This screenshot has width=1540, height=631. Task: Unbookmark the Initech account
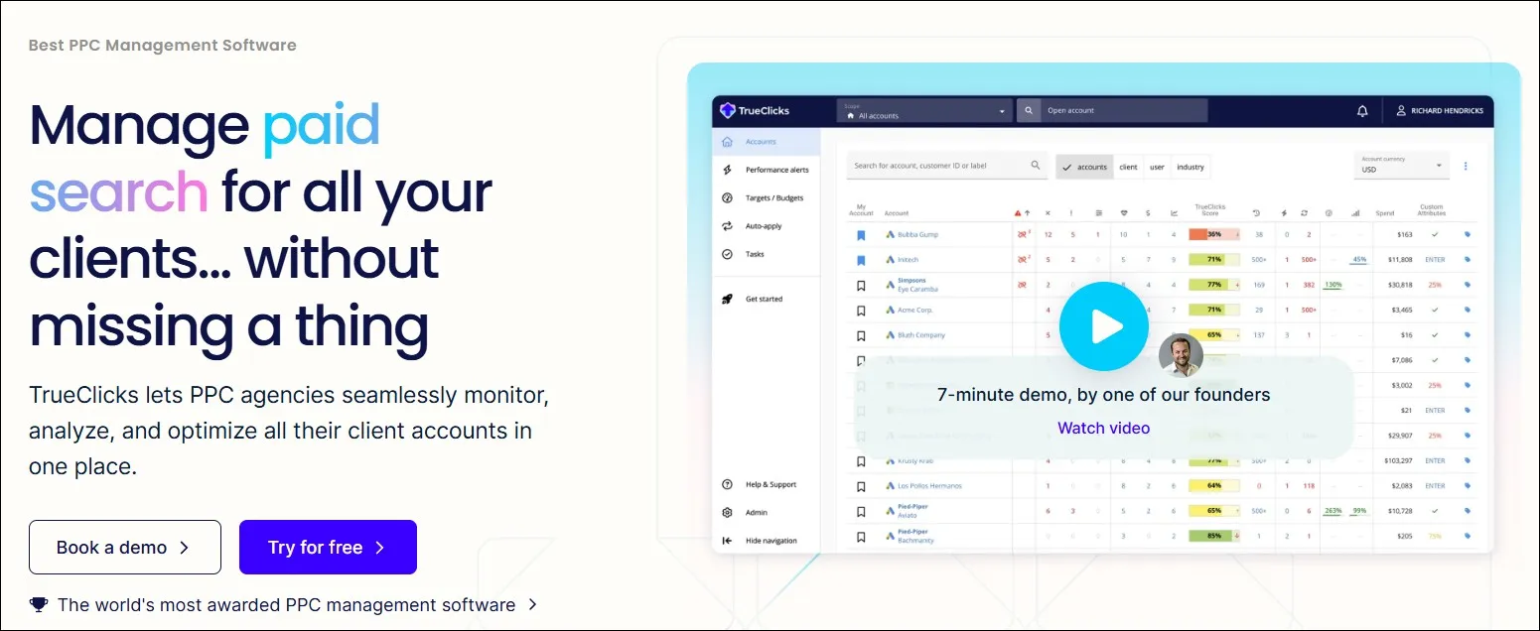(861, 260)
